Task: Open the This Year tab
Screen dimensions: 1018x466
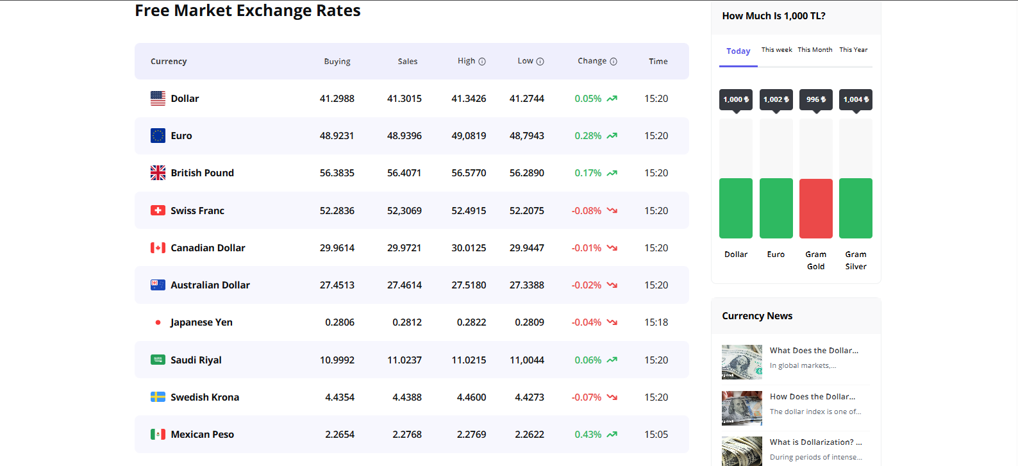Action: tap(853, 50)
